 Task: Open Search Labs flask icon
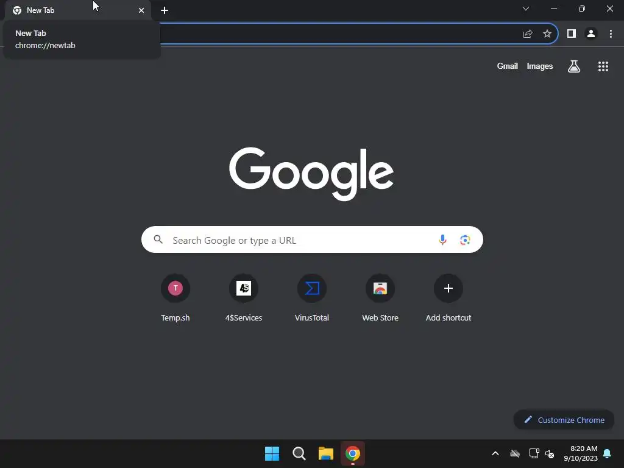click(574, 66)
